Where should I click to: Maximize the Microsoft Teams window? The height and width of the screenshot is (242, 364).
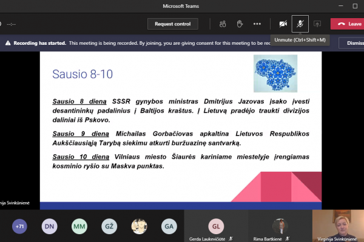(x=355, y=6)
